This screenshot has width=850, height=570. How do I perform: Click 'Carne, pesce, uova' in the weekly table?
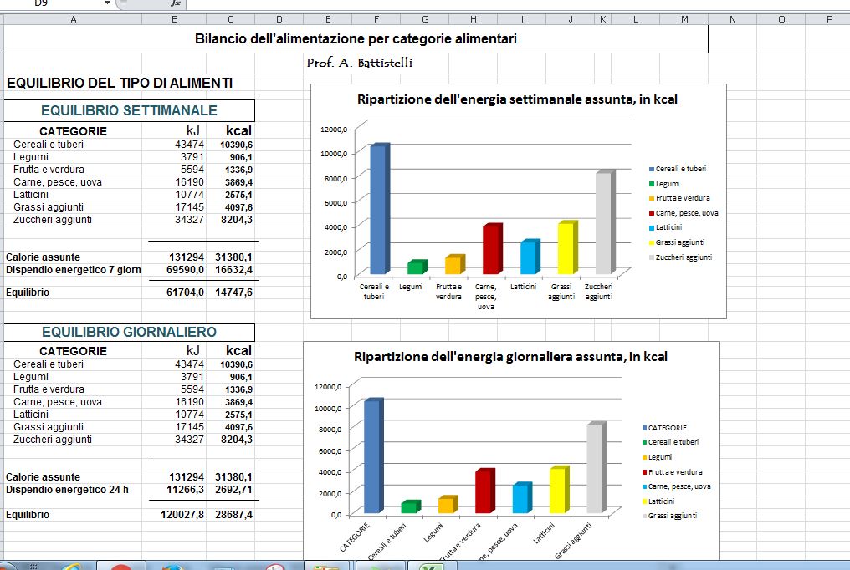(58, 182)
